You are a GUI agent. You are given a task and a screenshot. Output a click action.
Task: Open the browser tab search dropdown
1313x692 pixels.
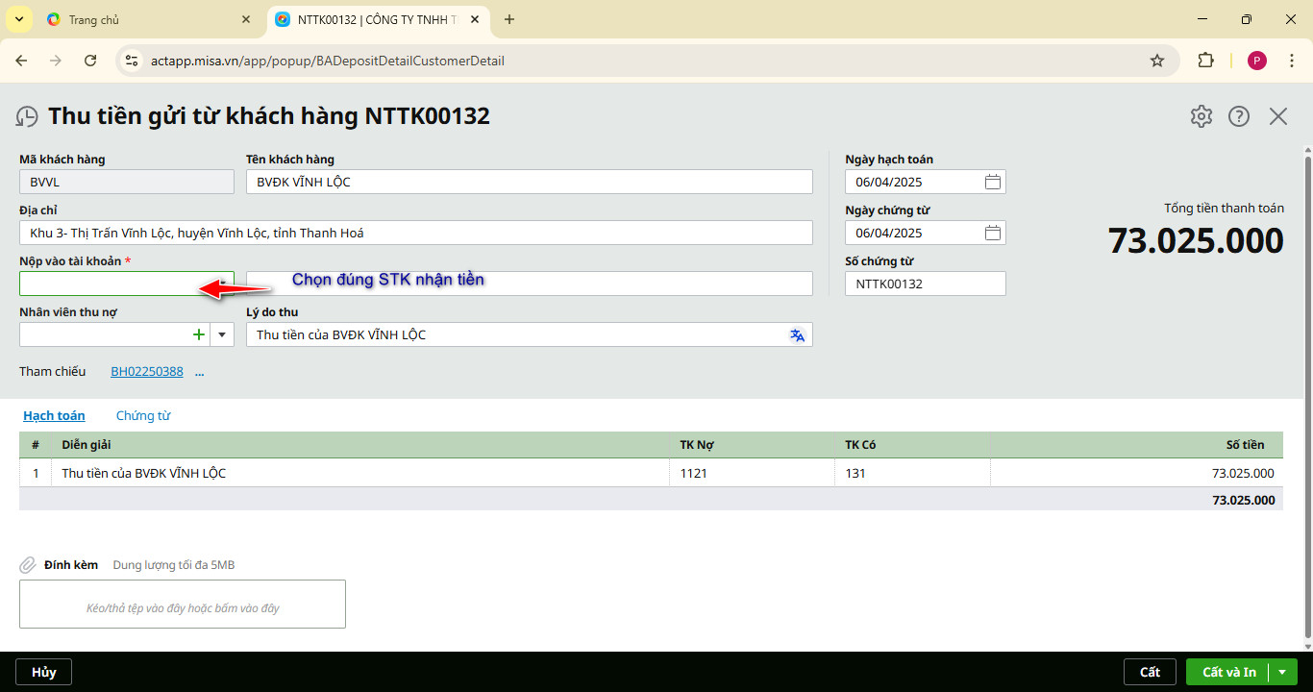click(x=18, y=19)
